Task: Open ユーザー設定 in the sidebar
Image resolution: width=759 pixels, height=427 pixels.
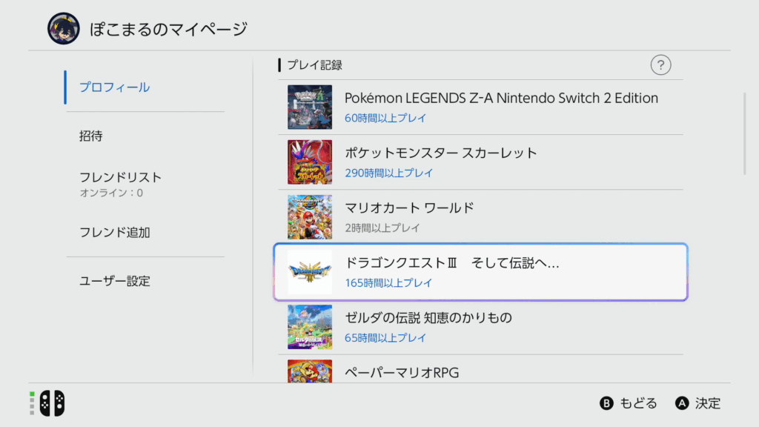Action: coord(115,282)
